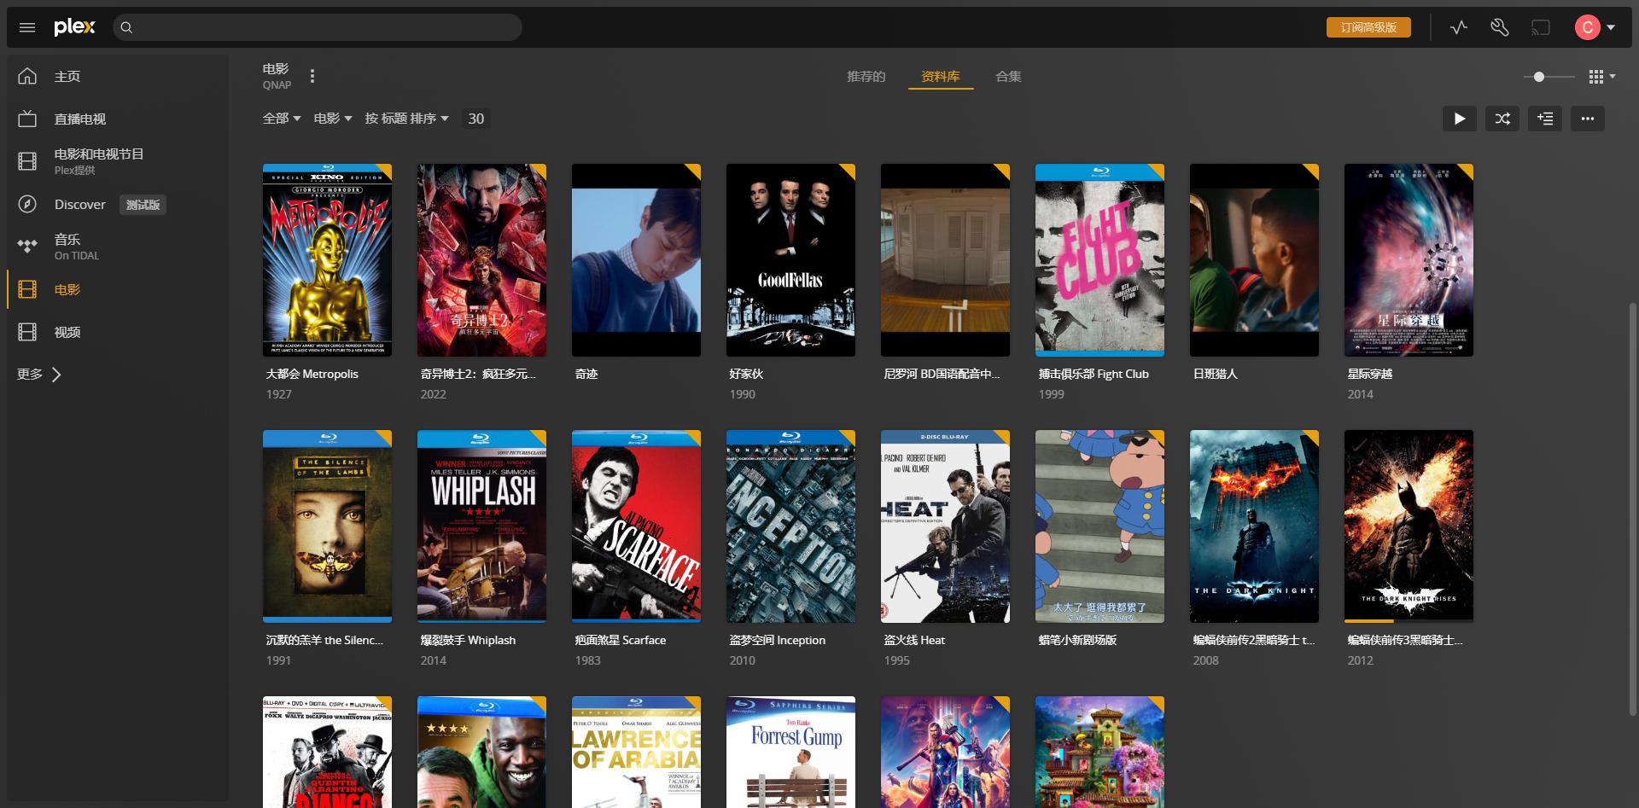Open the 电影 type dropdown

coord(333,119)
